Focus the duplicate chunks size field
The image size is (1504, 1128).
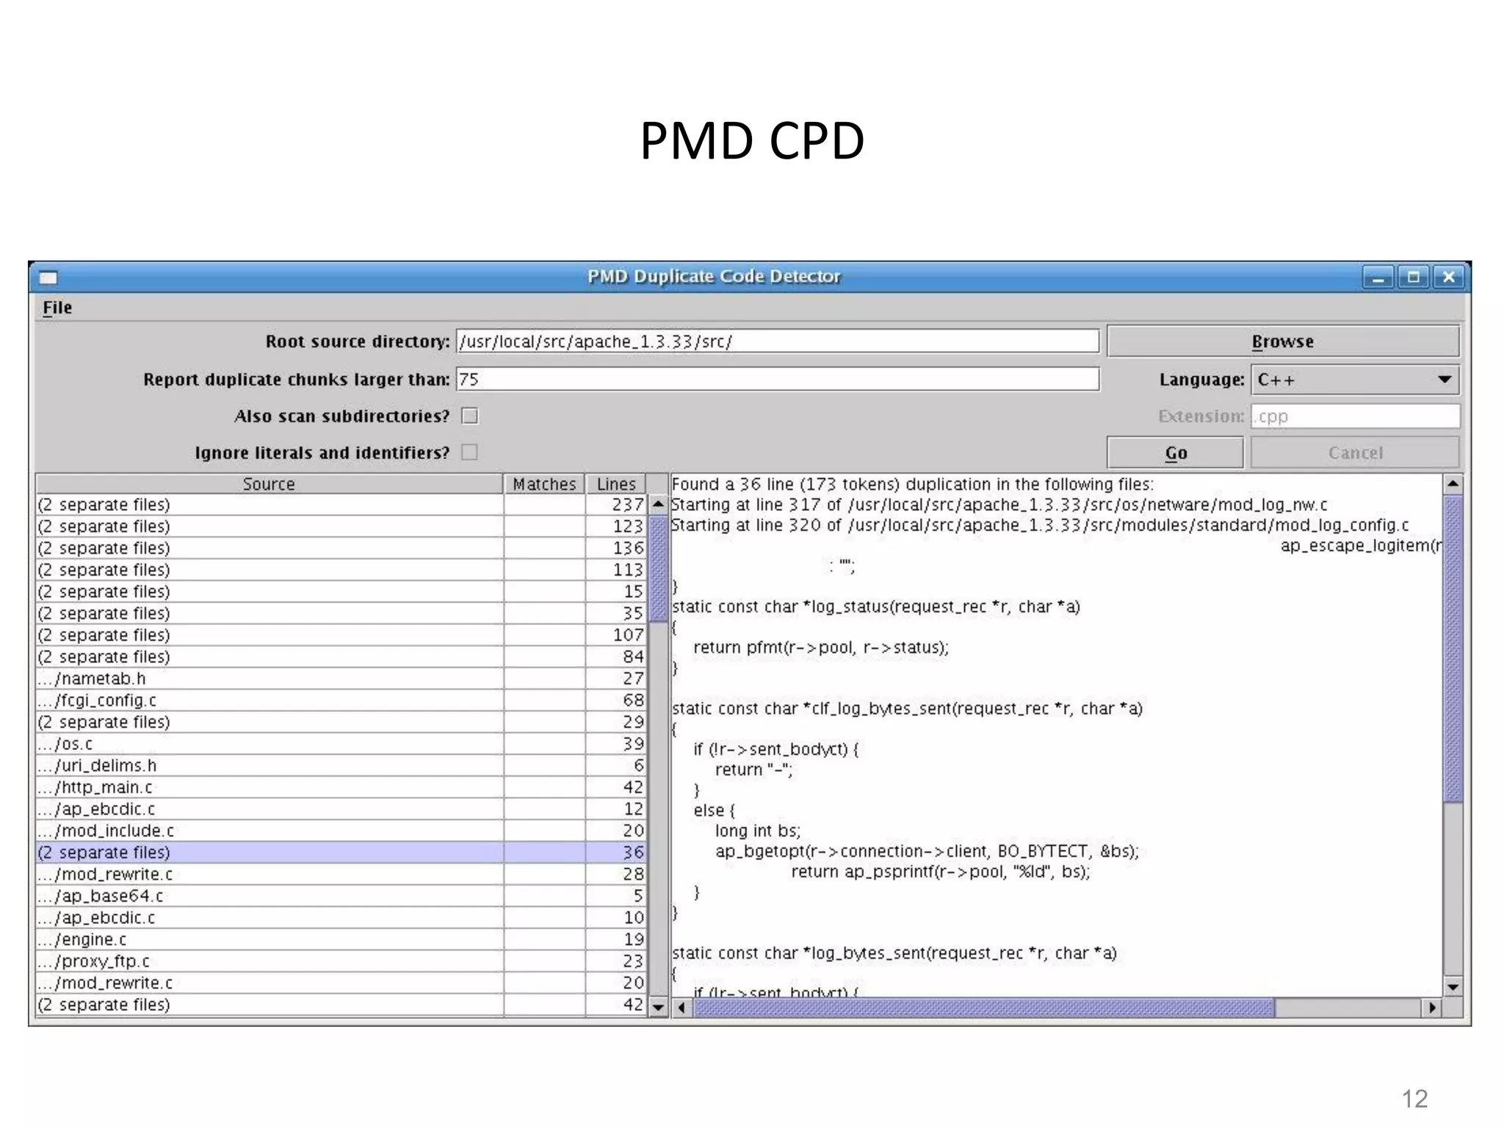point(778,380)
